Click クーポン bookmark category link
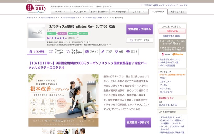This screenshot has height=134, width=214. click(164, 85)
